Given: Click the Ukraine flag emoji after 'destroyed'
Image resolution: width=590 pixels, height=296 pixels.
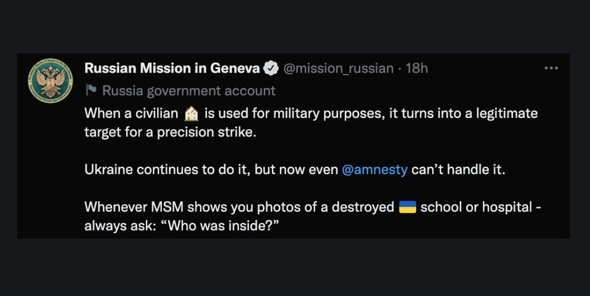Looking at the screenshot, I should pyautogui.click(x=408, y=207).
